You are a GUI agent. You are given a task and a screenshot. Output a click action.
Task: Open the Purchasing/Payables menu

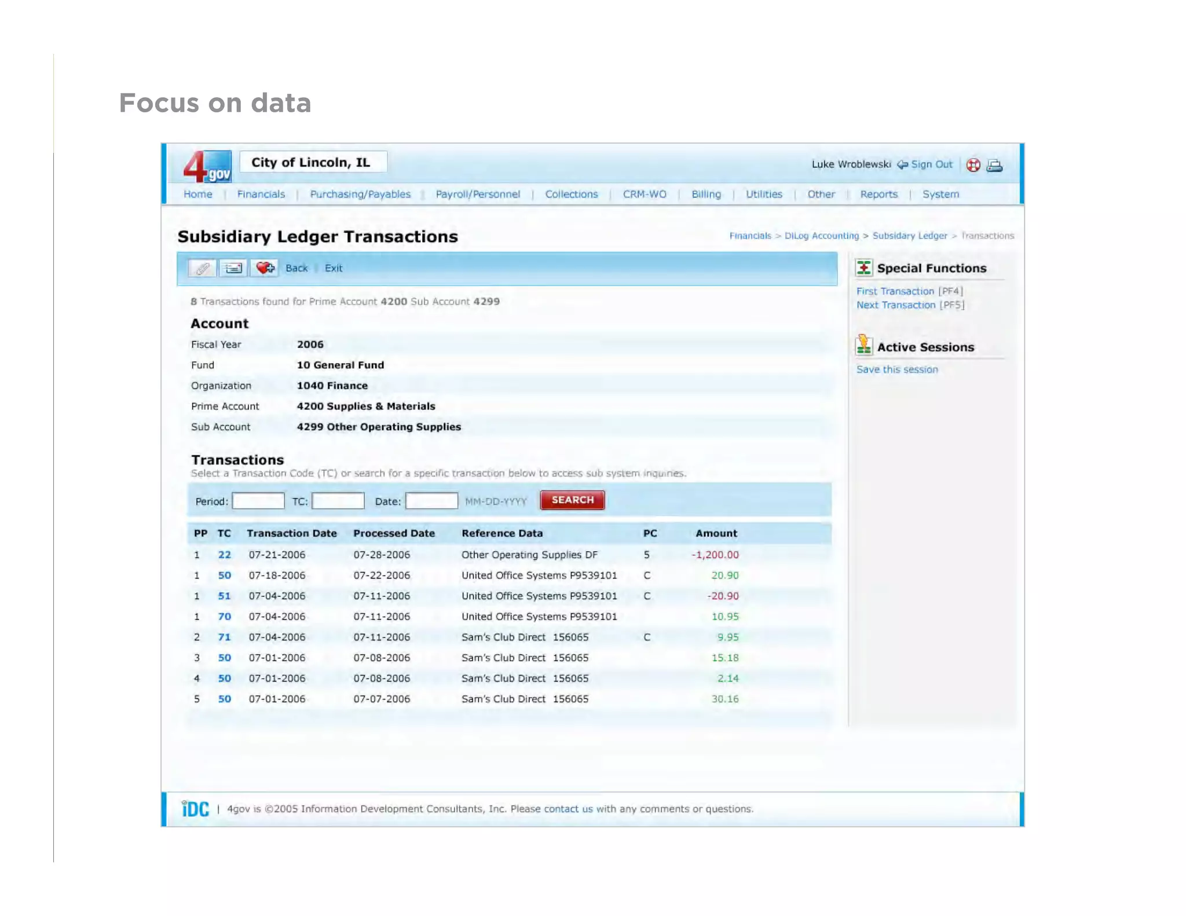click(360, 195)
